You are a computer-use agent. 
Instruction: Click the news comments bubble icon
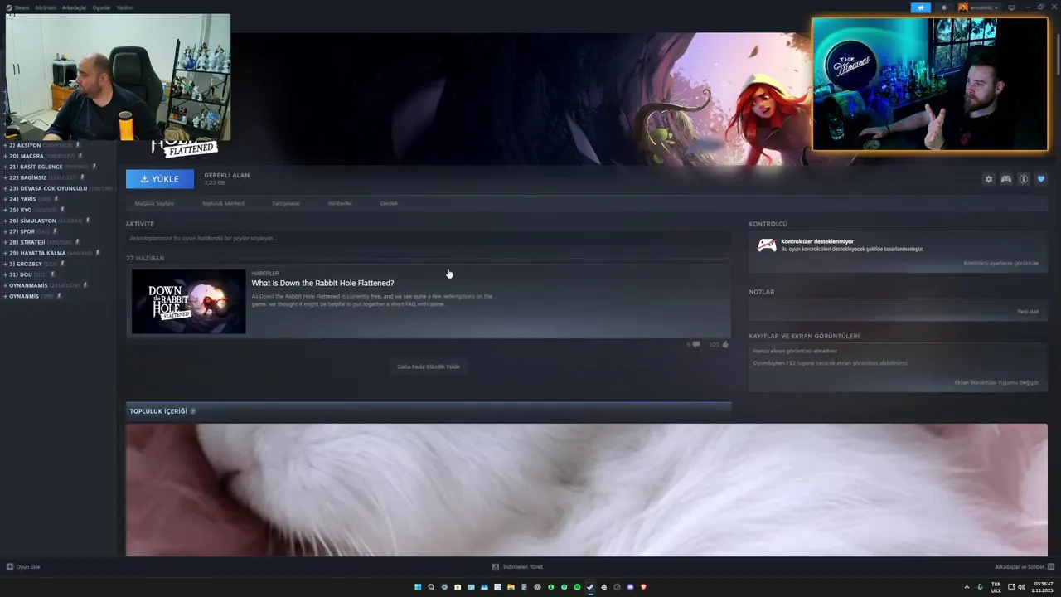click(695, 344)
